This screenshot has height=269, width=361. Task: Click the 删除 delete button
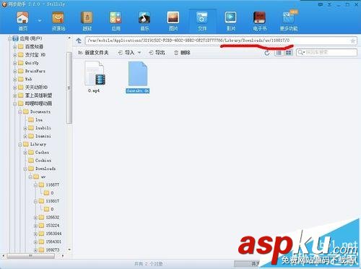(182, 53)
